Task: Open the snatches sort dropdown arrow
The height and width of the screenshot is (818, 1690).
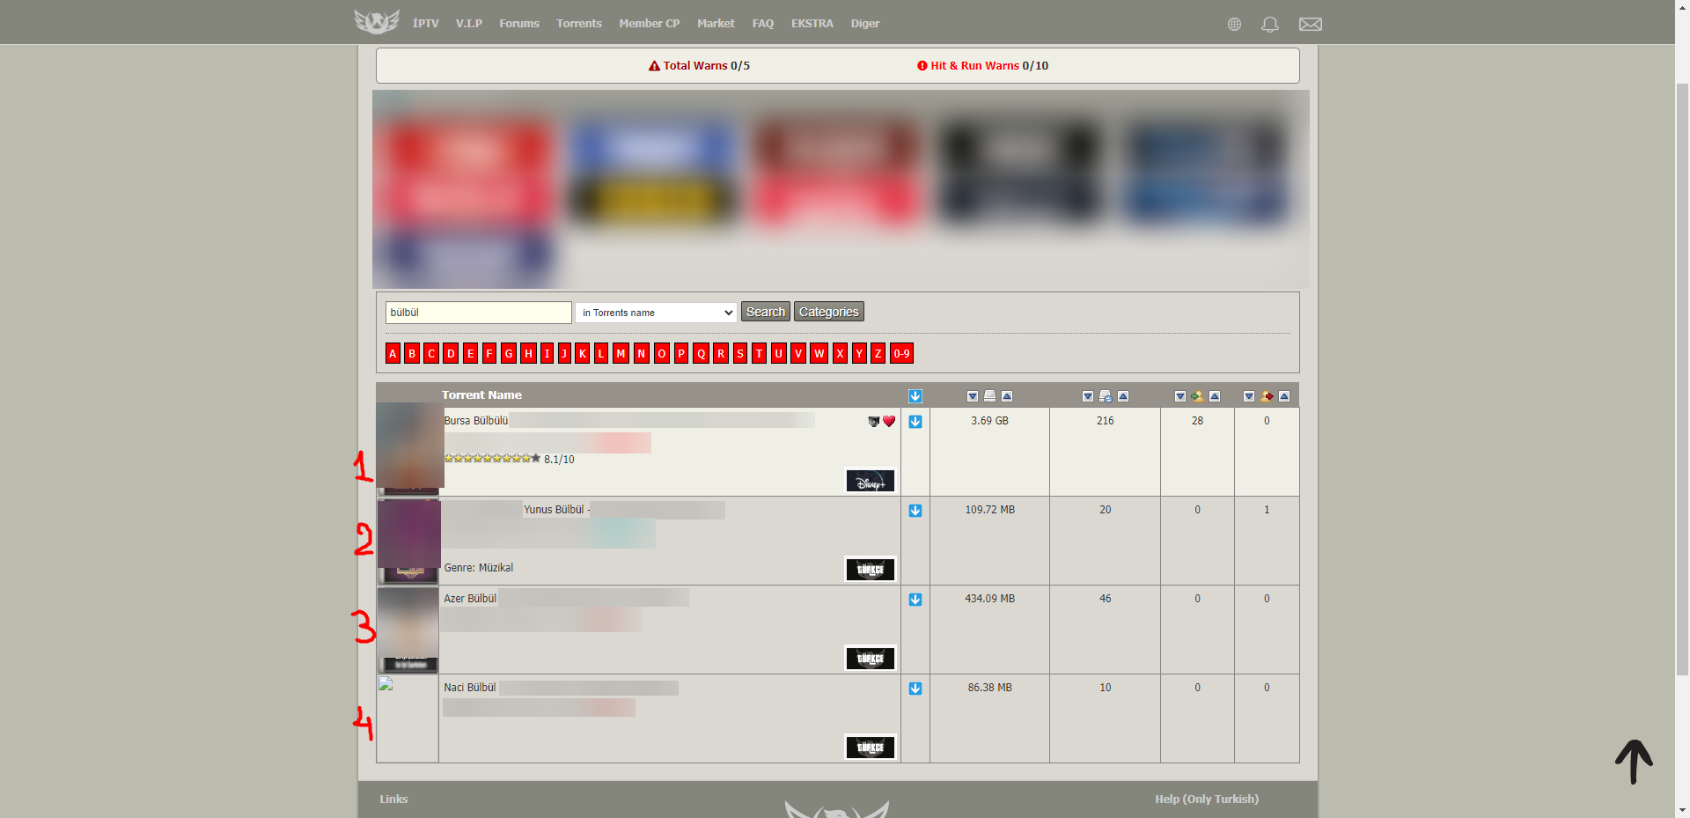Action: point(1088,396)
